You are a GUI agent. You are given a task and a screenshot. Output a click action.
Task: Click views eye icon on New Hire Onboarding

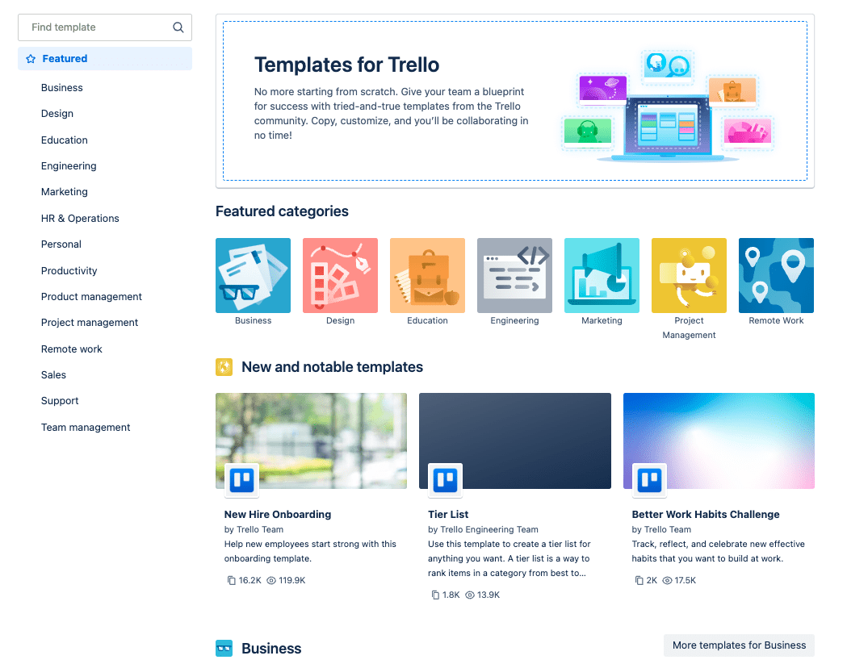coord(271,580)
